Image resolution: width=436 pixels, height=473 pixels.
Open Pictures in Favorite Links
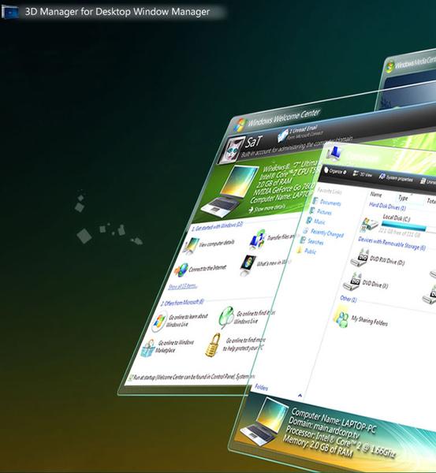pos(321,212)
